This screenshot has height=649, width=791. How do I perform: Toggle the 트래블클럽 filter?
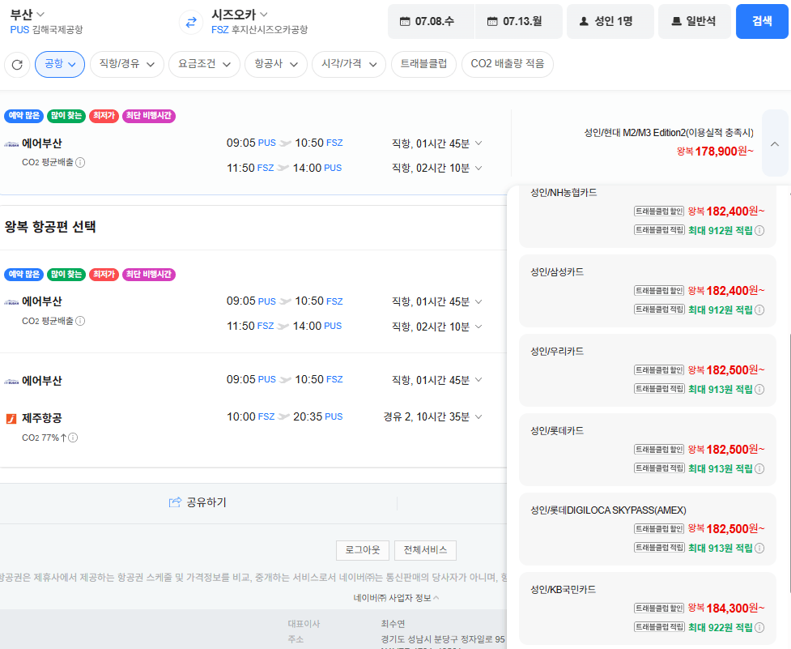tap(423, 64)
